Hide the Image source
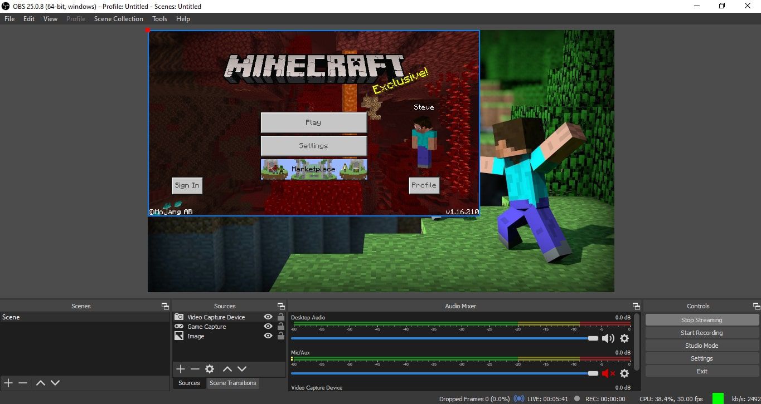The width and height of the screenshot is (761, 404). [268, 336]
